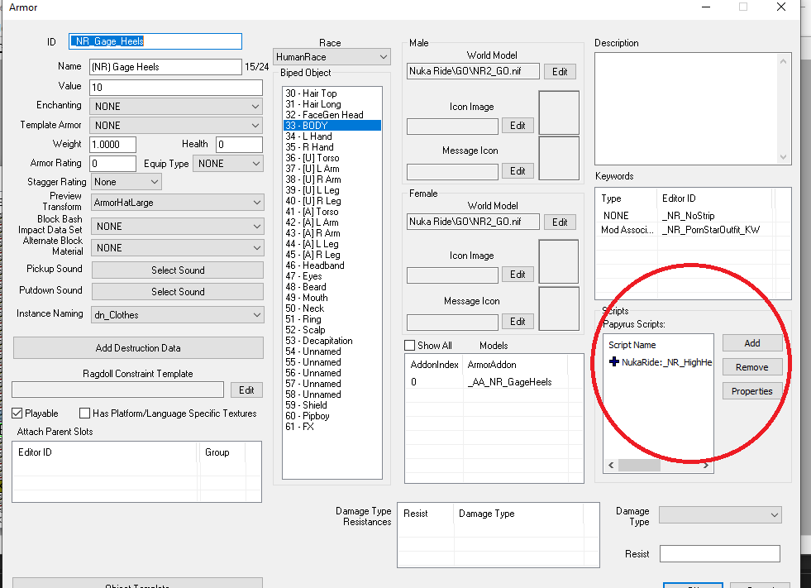Click the Armor Rating input field
The image size is (811, 588).
point(112,164)
